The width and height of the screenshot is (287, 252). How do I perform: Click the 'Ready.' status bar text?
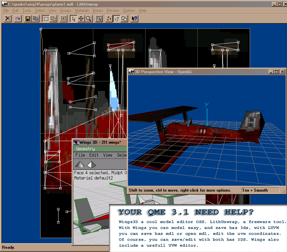click(x=9, y=247)
